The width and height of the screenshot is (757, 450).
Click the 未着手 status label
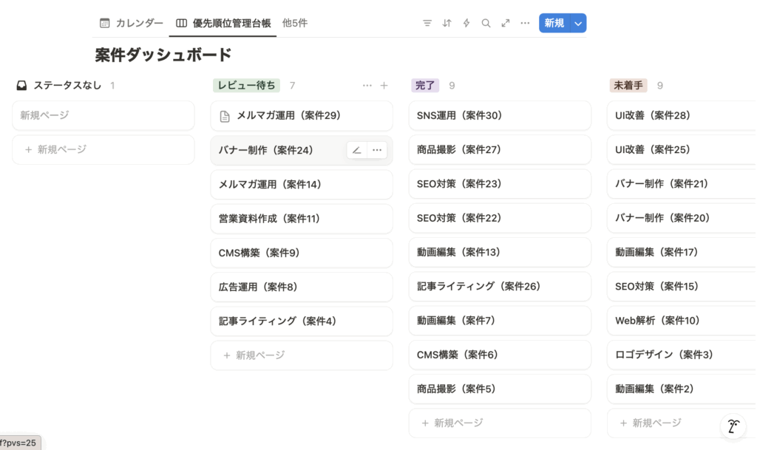(628, 86)
